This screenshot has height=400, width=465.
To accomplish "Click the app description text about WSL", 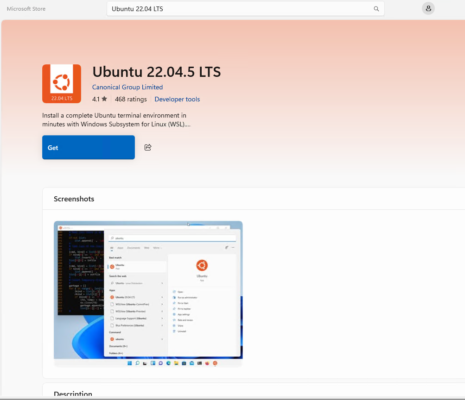I will coord(116,120).
